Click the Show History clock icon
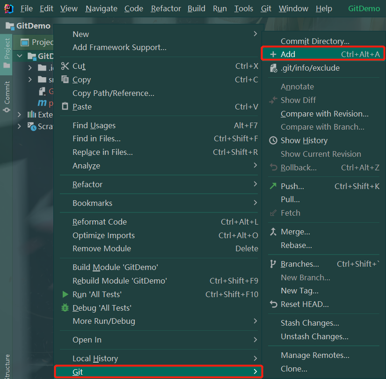This screenshot has width=386, height=379. 273,140
